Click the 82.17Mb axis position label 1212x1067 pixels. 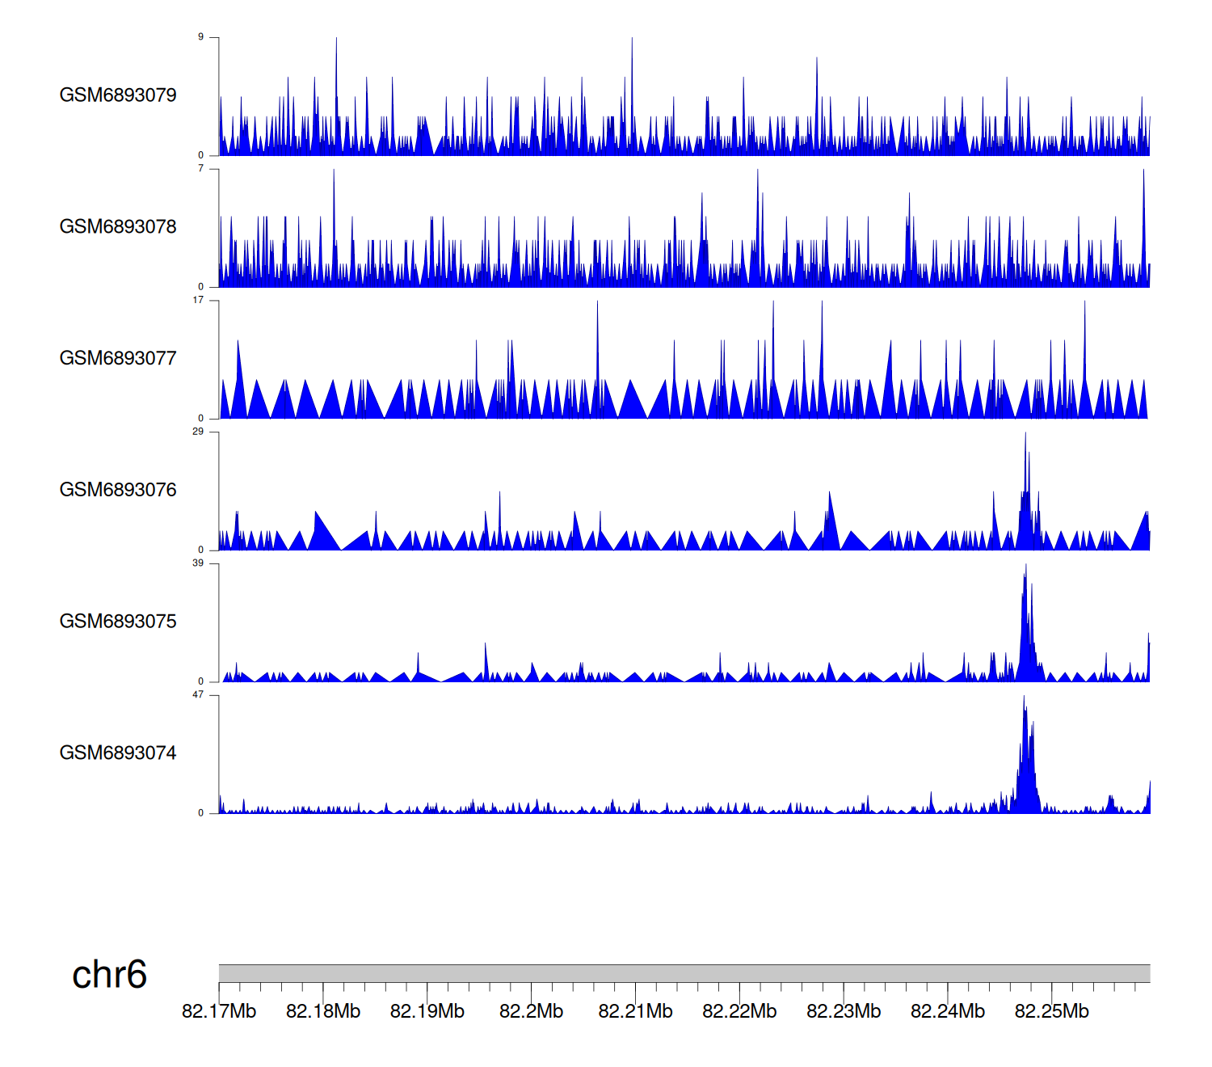219,1011
